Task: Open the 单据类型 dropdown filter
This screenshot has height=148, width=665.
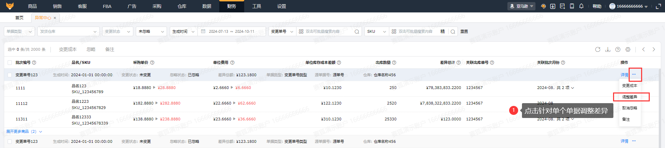Action: (19, 31)
